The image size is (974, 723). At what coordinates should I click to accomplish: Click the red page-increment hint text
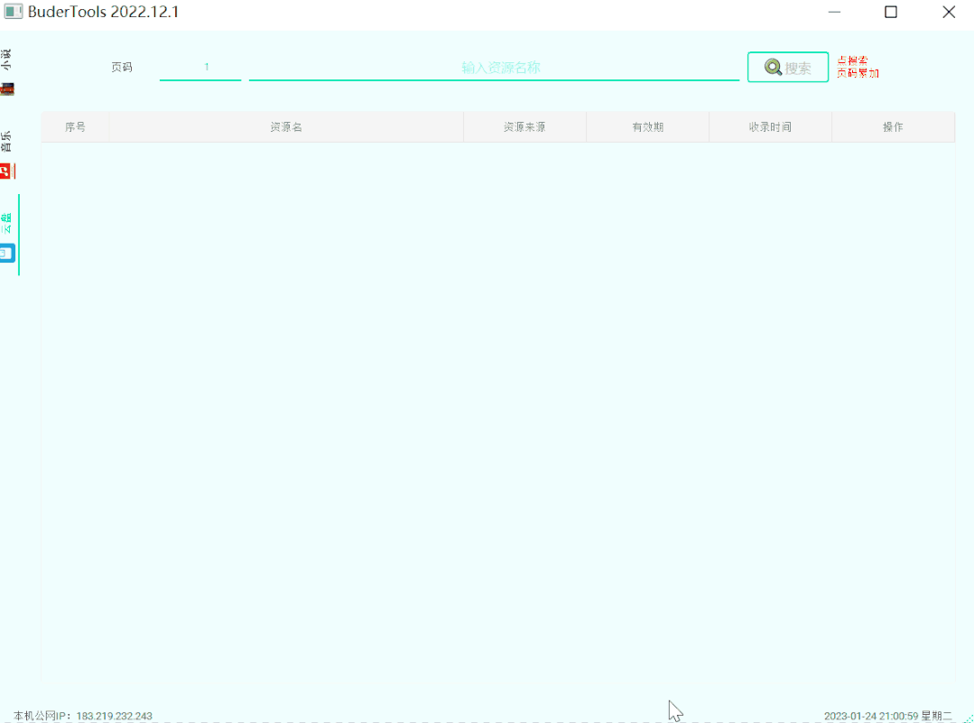(x=858, y=67)
